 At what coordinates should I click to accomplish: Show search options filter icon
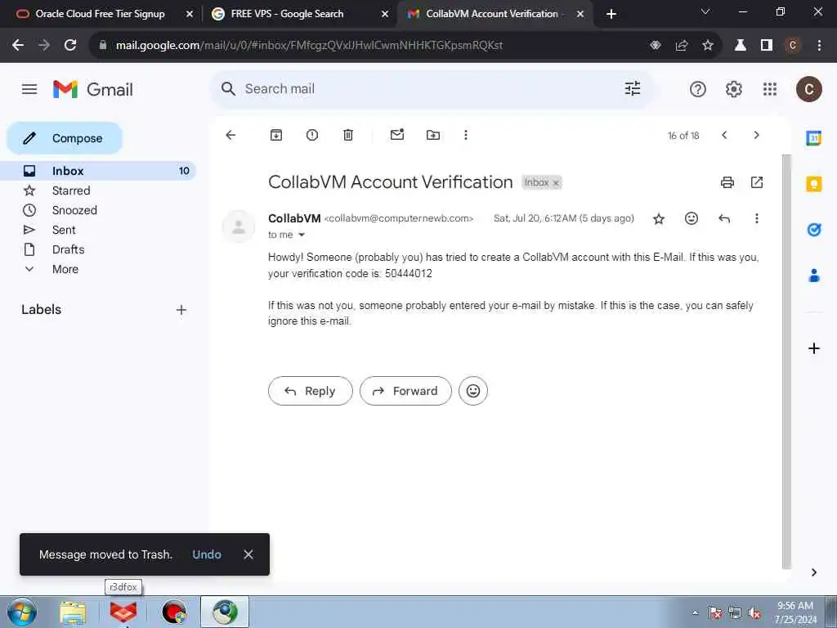coord(632,88)
